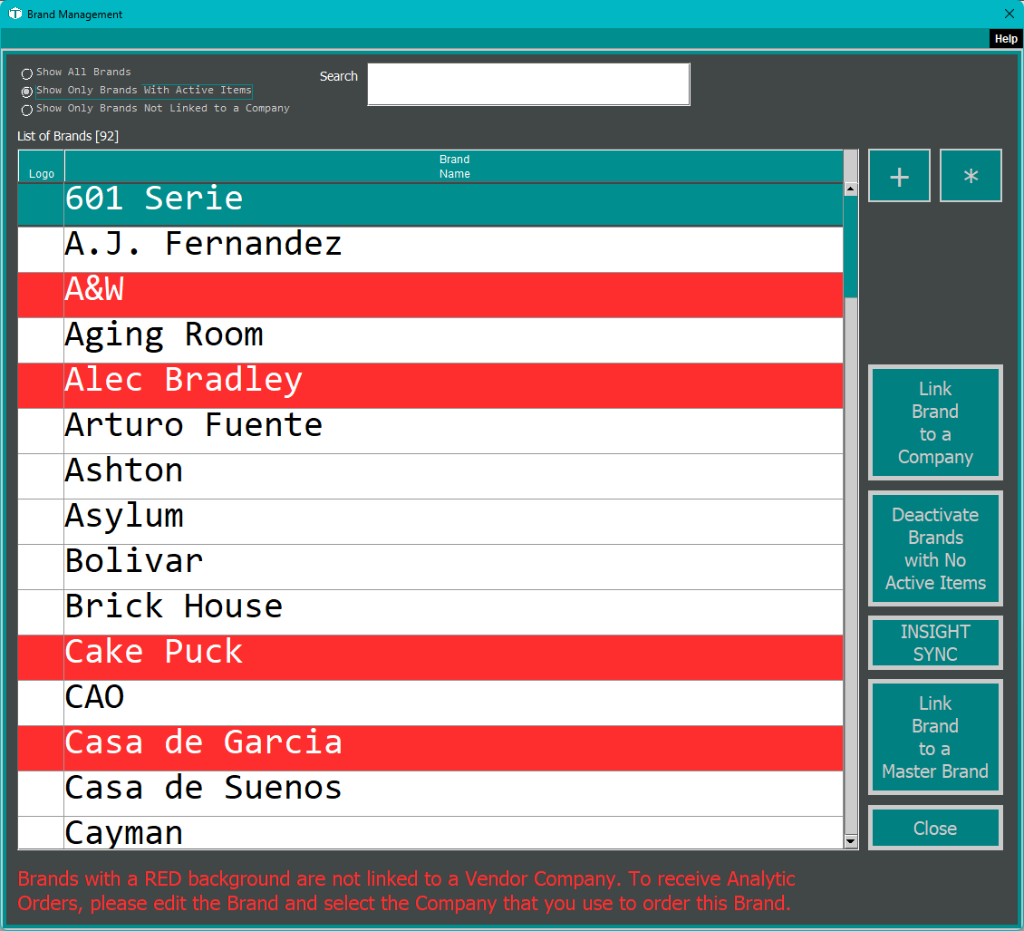Viewport: 1024px width, 931px height.
Task: Select the 601 Serie brand row
Action: click(x=430, y=205)
